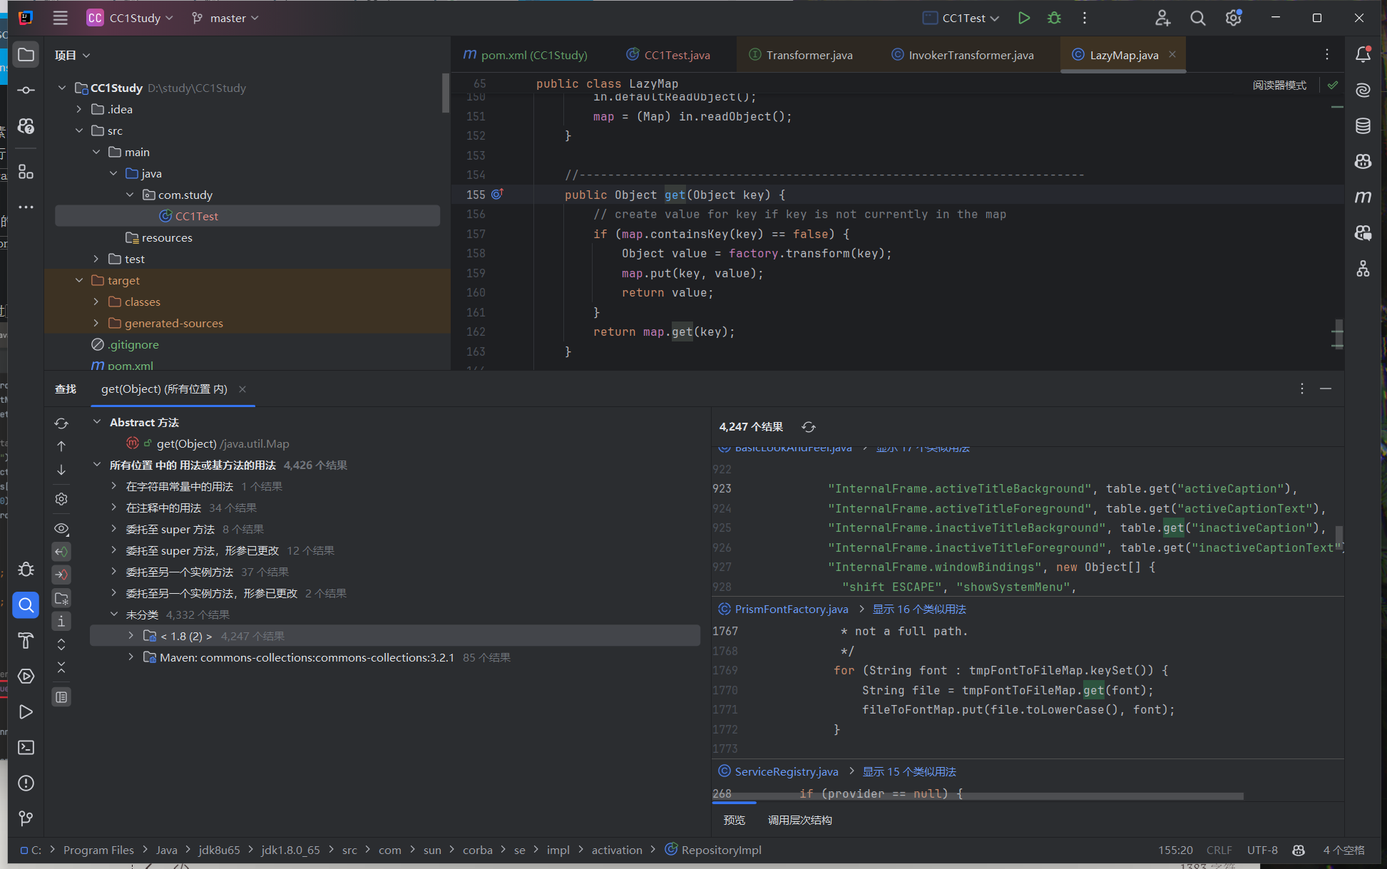Switch to the CC1Test.java tab
Screen dimensions: 1387x869
[x=669, y=55]
